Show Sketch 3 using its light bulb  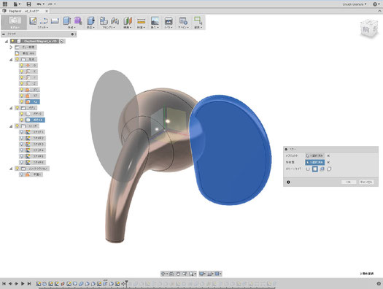tap(22, 144)
